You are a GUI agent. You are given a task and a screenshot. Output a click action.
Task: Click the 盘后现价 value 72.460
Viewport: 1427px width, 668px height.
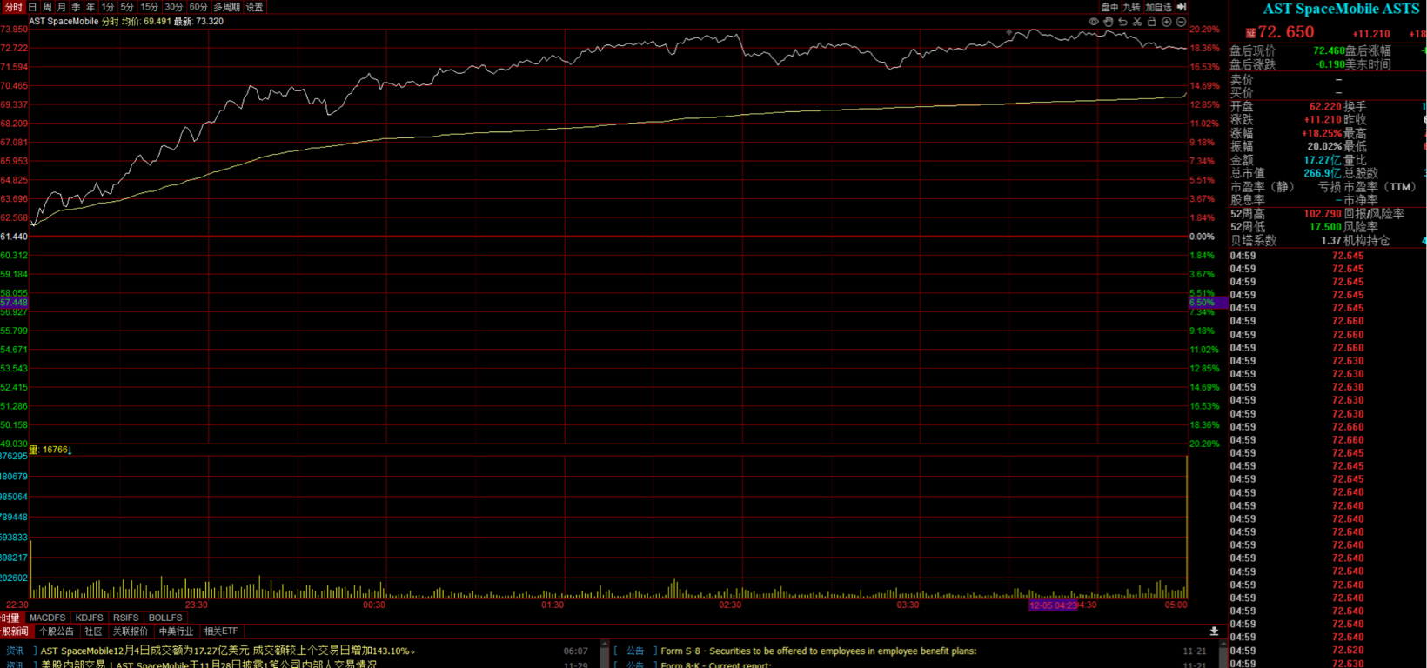(1329, 51)
